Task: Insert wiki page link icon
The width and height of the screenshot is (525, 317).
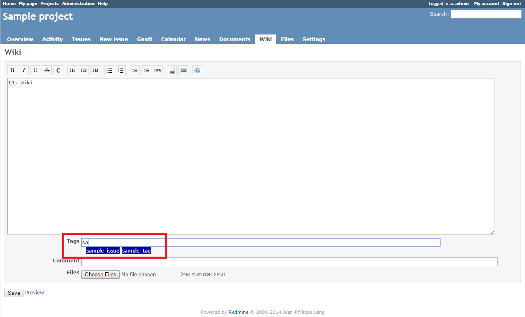Action: (172, 70)
